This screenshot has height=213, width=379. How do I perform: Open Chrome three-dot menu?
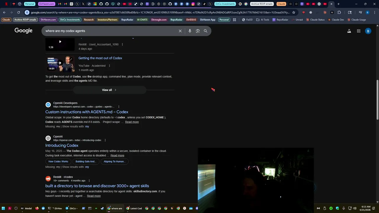(x=375, y=12)
